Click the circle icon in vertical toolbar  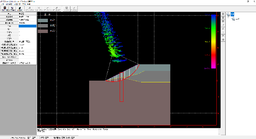tap(223, 40)
